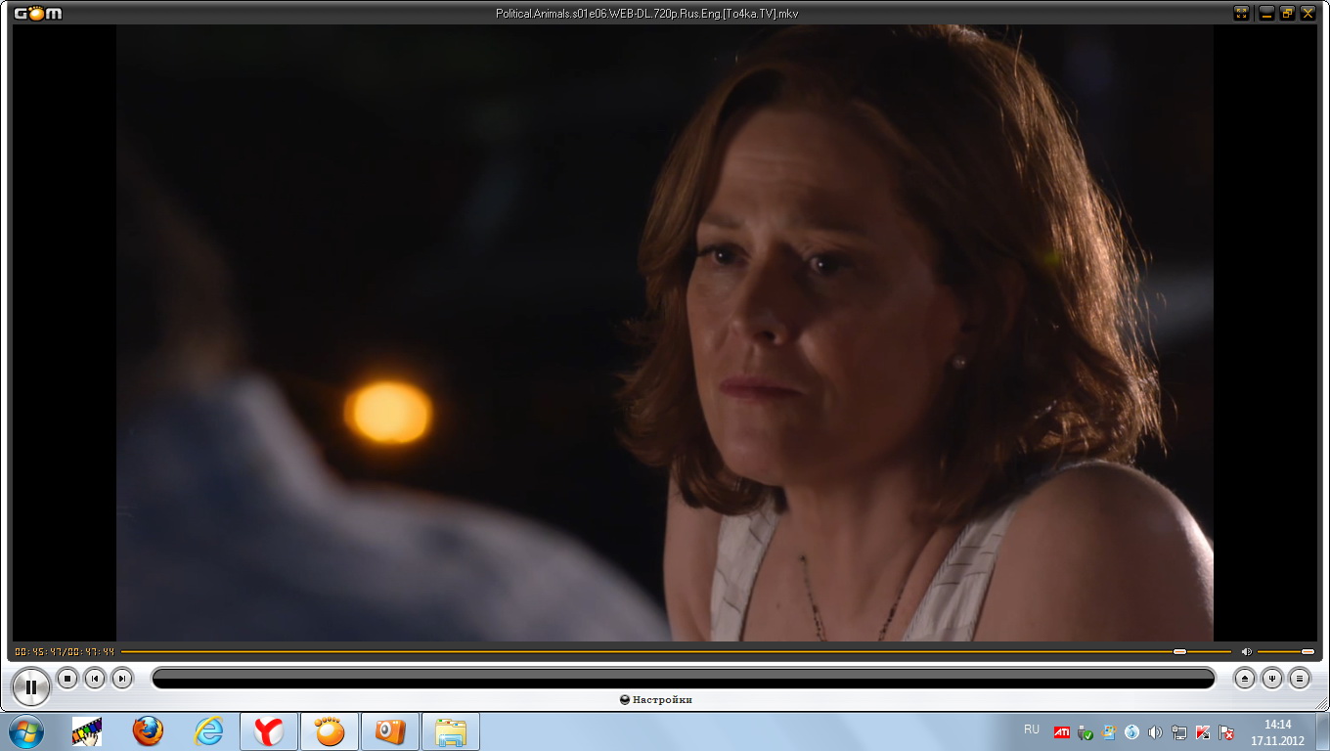Open Internet Explorer from the taskbar
The image size is (1330, 751).
pos(208,731)
